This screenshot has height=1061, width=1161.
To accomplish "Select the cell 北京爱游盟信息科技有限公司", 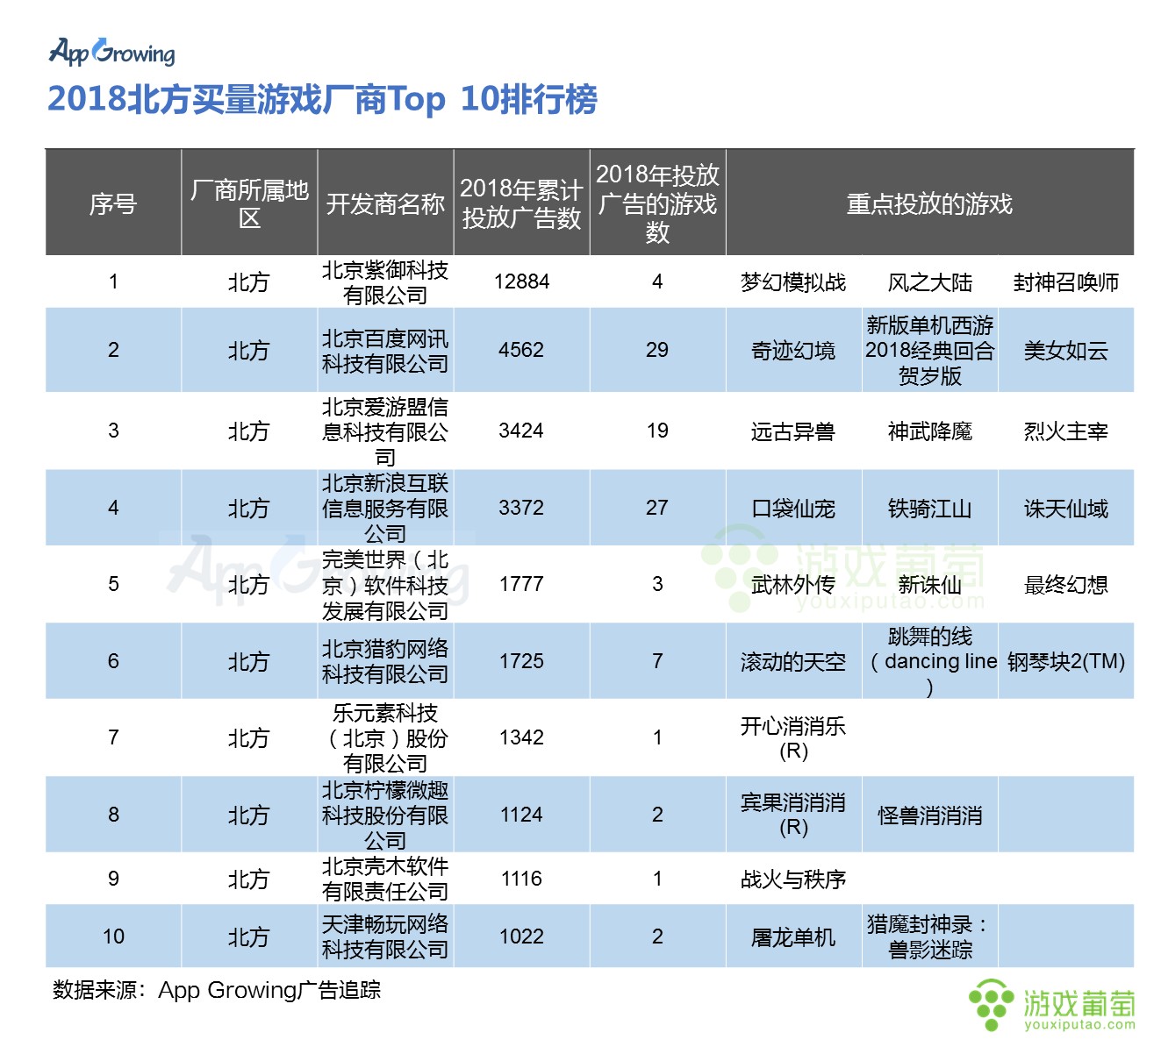I will pyautogui.click(x=385, y=431).
